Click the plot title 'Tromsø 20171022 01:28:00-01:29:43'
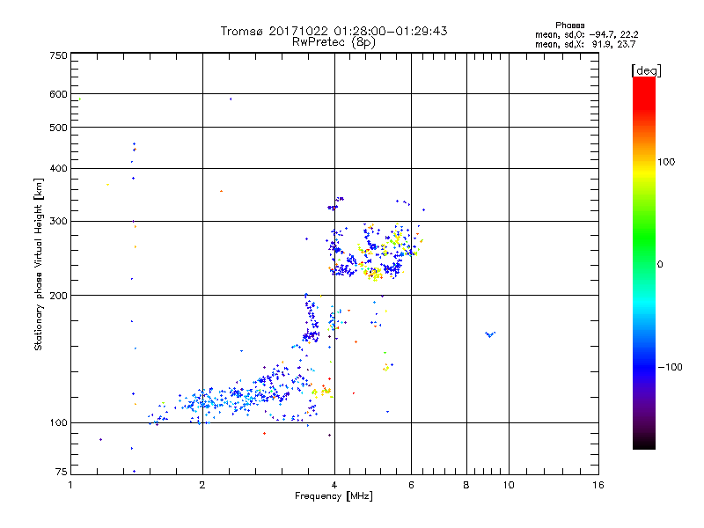Screen dimensions: 704x528 tap(334, 31)
